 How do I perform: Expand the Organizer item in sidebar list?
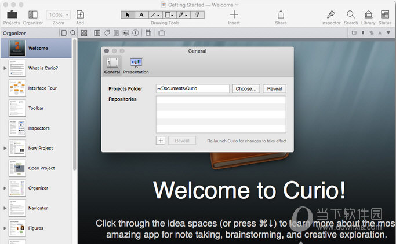pos(5,188)
